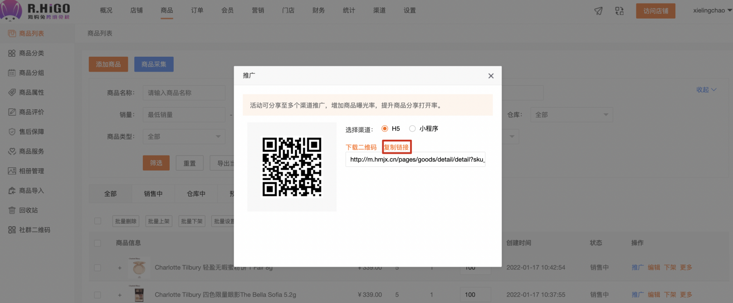Expand the Charlotte Tilbury 轻盈无瑕蜜粉 row plus
Screen dimensions: 733x303
point(120,268)
